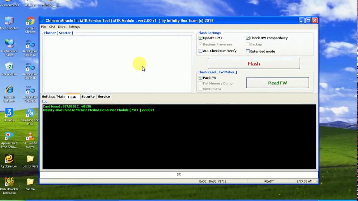Open dr.fone desktop shortcut
Screen dimensions: 358x201
(x=30, y=4)
